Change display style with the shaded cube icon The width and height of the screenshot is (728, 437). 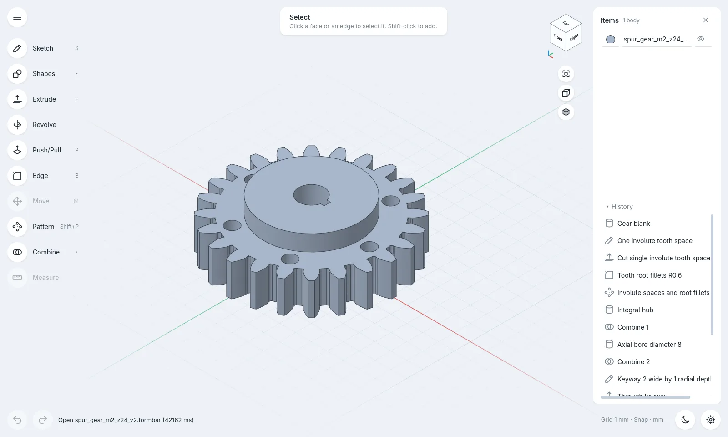566,112
